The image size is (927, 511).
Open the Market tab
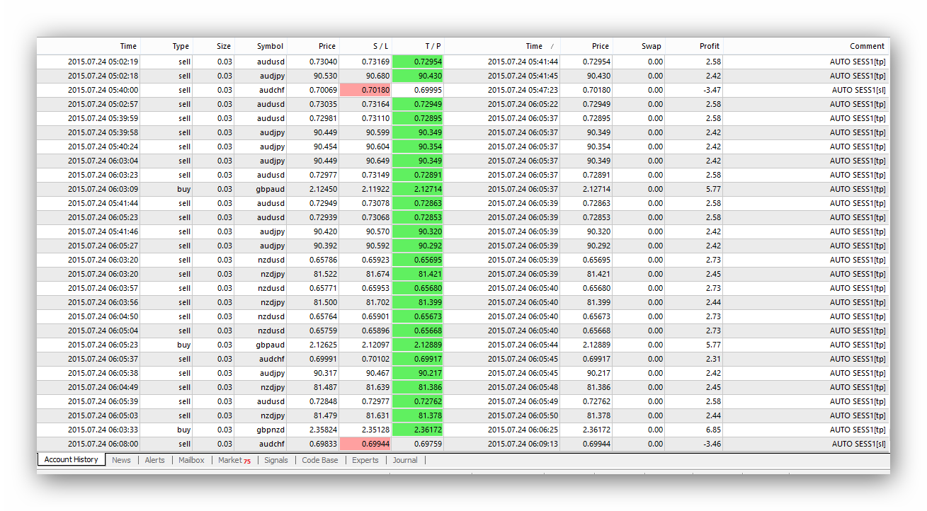(234, 460)
